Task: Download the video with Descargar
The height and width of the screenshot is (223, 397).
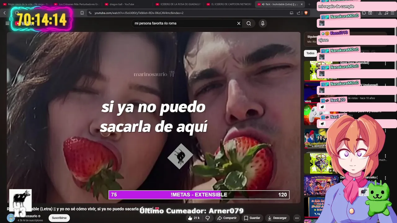Action: 277,218
